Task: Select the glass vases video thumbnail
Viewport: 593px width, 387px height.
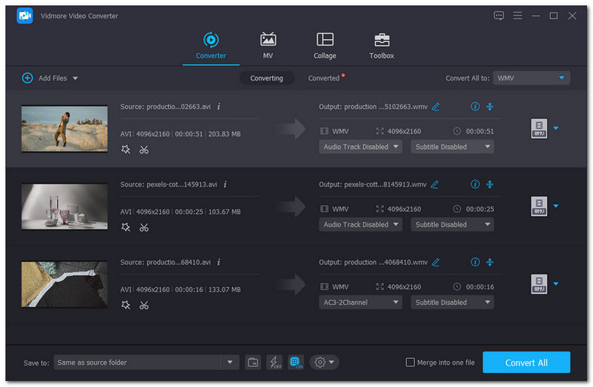Action: [x=64, y=206]
